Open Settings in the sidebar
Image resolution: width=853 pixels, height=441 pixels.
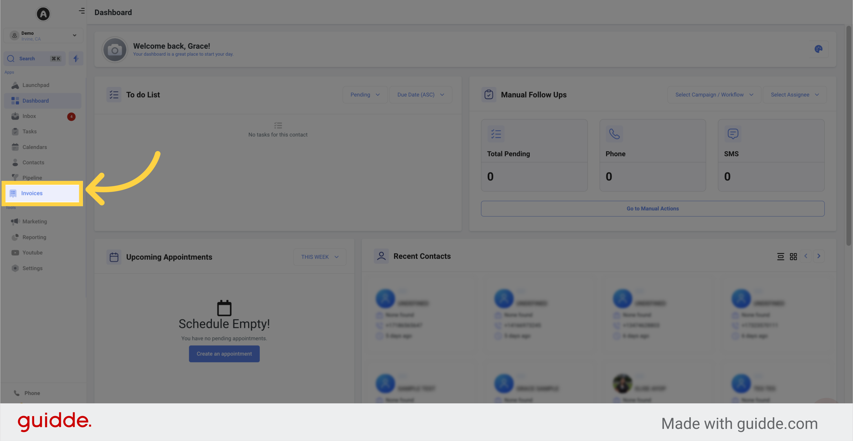(42, 268)
